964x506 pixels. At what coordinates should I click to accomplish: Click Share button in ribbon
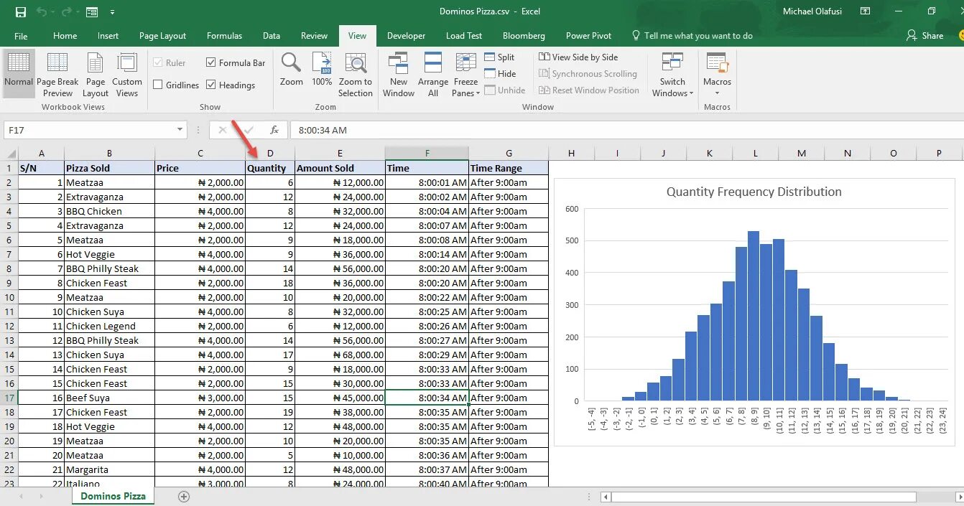point(925,35)
